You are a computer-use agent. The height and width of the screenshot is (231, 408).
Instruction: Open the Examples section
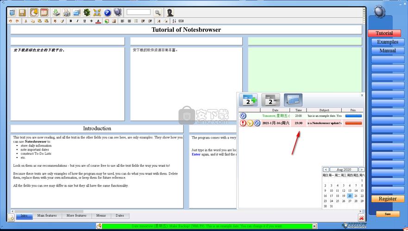[x=388, y=42]
